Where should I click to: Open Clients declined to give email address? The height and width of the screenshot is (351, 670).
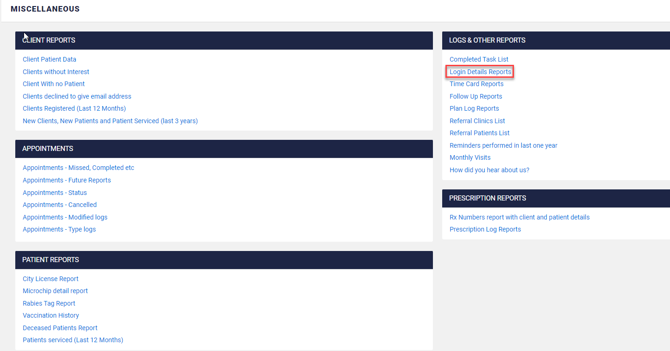[x=77, y=96]
